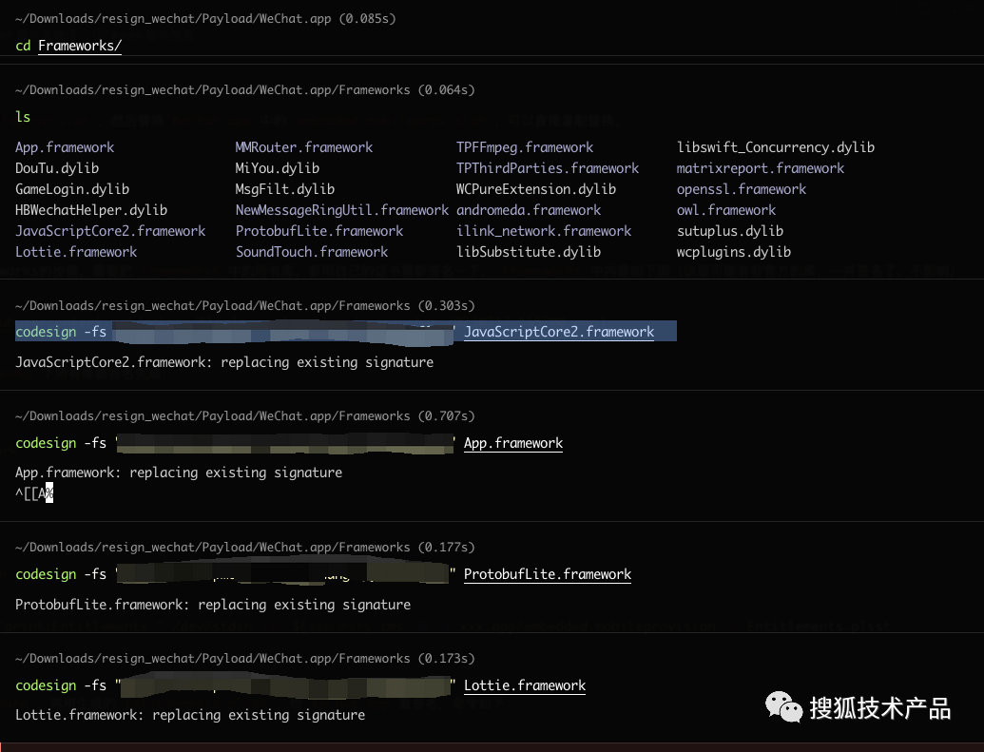This screenshot has width=984, height=752.
Task: Select the highlighted codesign command block
Action: [x=346, y=332]
